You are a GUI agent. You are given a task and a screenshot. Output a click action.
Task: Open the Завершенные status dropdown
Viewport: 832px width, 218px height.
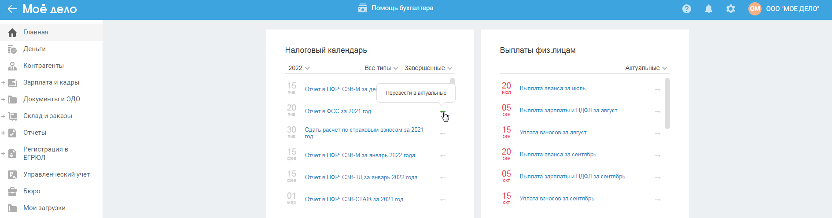(428, 68)
